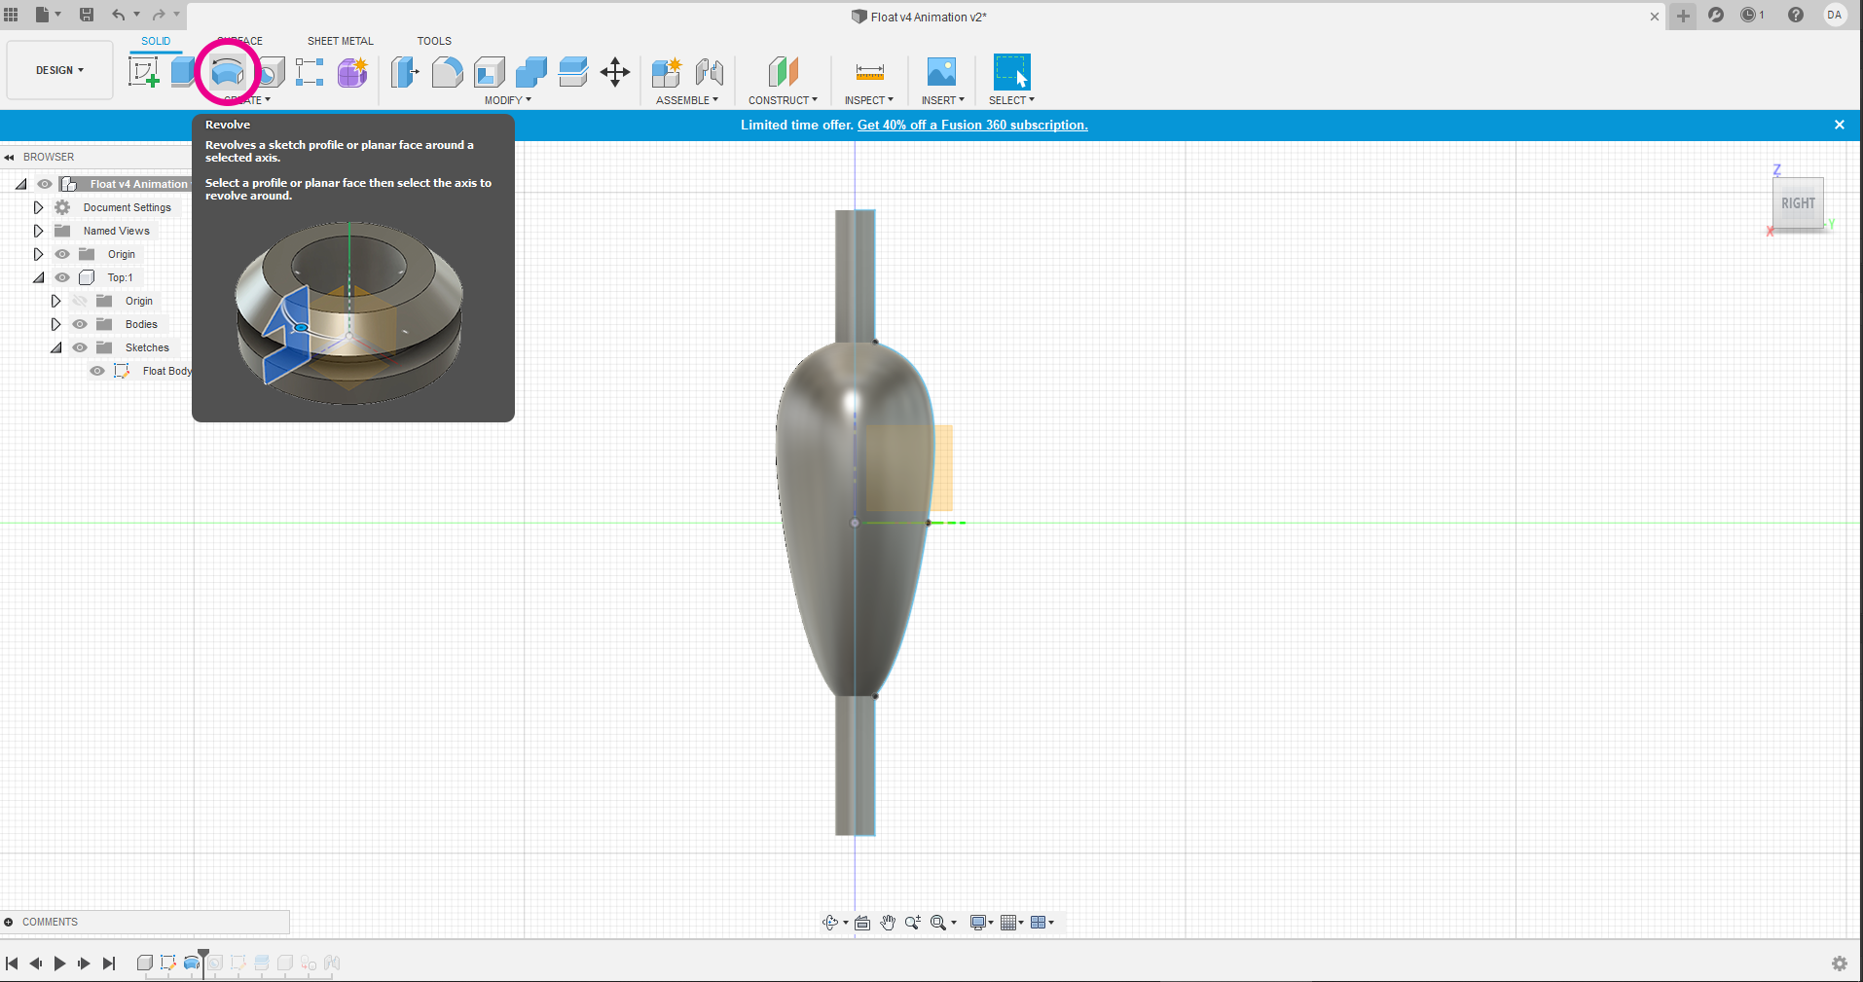Select the Pan hand tool

tap(888, 923)
